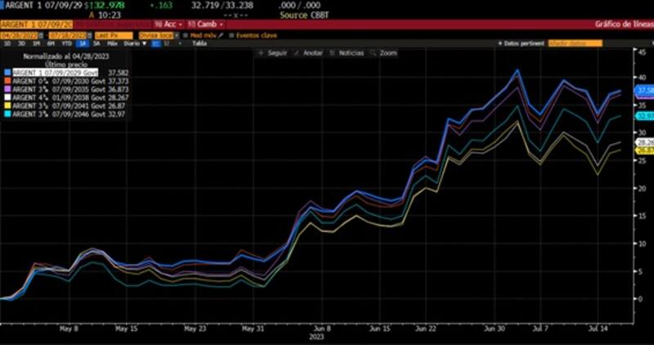Open the Tabla table view
Screen dimensions: 654x345
point(198,43)
